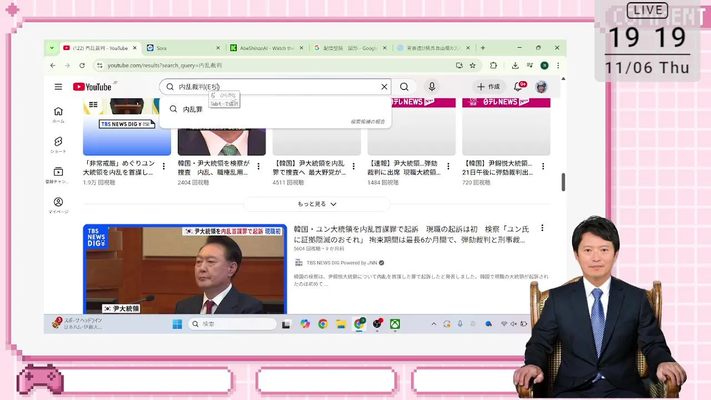Reload the current page

82,65
